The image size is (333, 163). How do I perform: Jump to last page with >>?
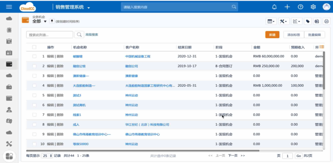(x=243, y=156)
